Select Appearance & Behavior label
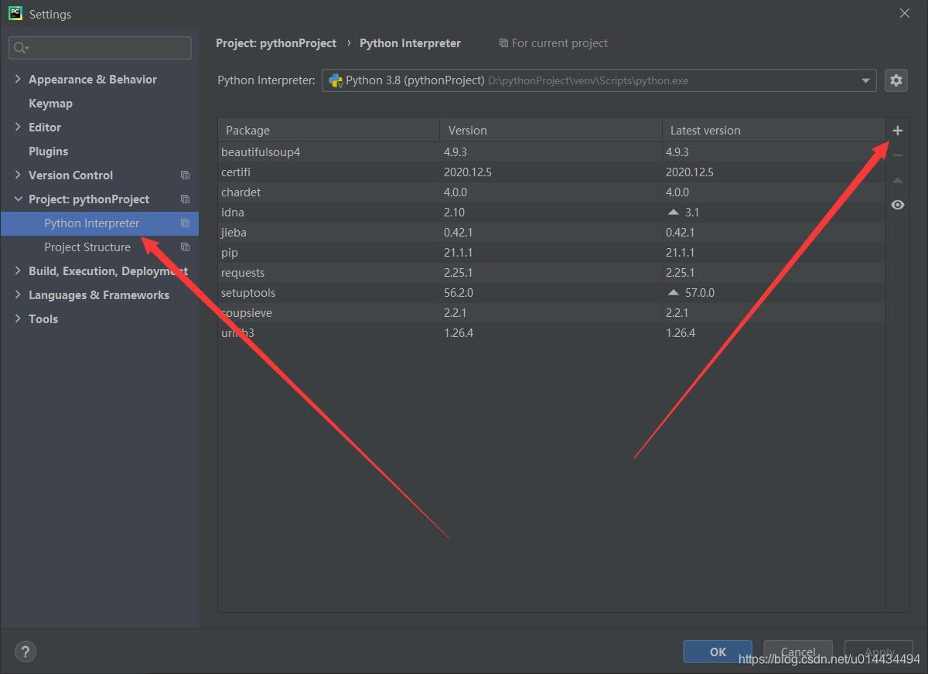Viewport: 928px width, 674px height. [x=93, y=80]
